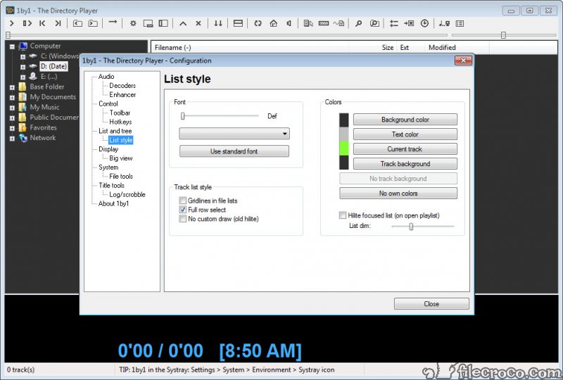Click the No own colors button
Viewport: 563px width, 380px height.
tap(398, 193)
